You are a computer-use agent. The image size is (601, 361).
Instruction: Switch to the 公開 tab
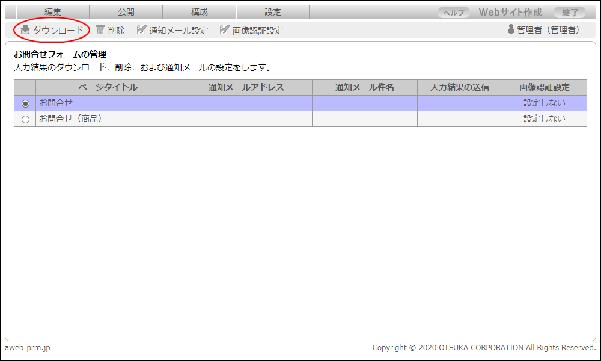[126, 12]
